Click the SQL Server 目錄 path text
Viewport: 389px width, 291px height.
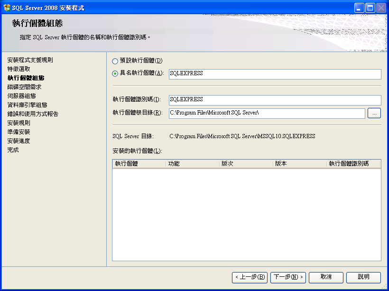(242, 136)
